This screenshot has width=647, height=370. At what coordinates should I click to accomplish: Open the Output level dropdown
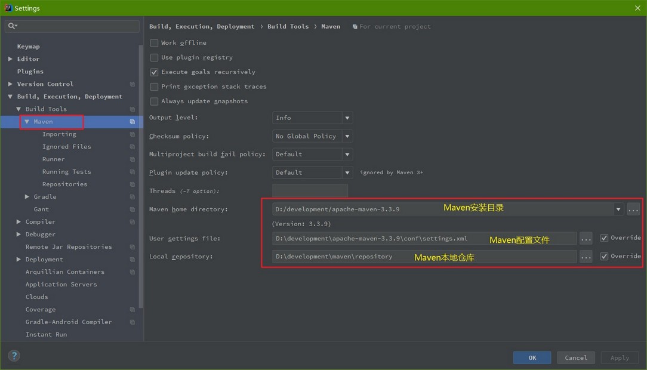[x=312, y=118]
